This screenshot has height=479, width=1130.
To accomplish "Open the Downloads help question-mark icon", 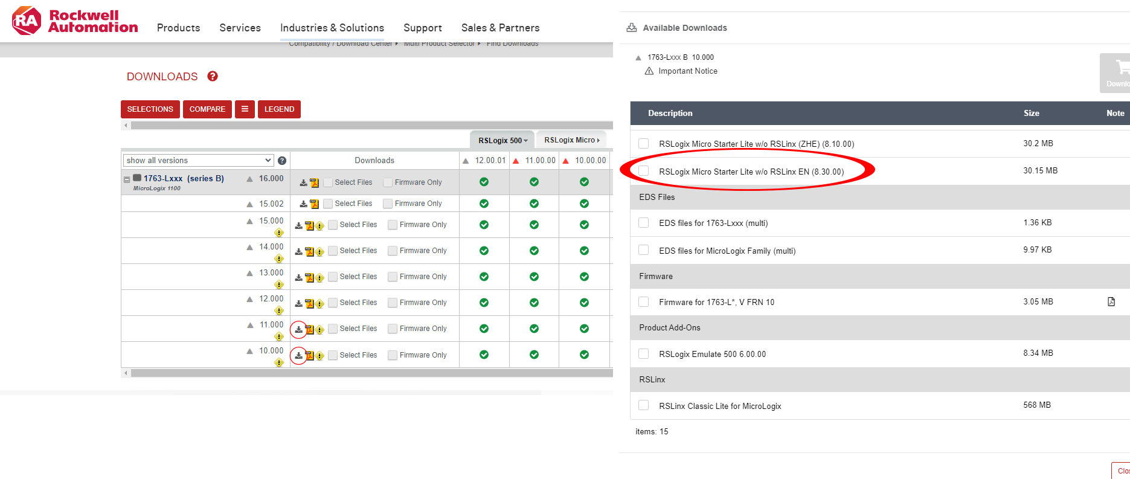I will (x=213, y=76).
